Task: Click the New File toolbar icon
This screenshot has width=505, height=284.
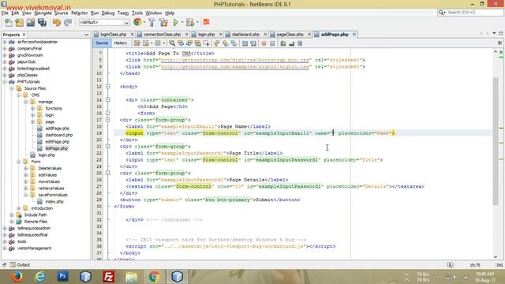Action: (x=9, y=22)
